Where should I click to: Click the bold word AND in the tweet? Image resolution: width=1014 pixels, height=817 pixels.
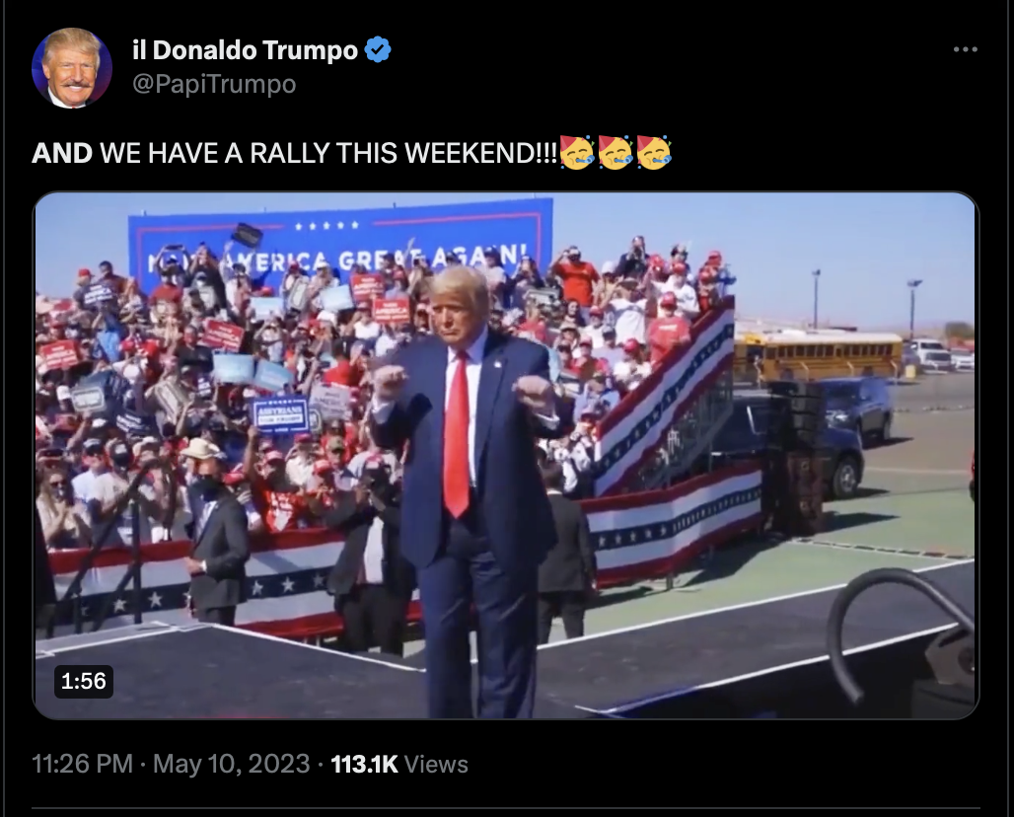tap(62, 153)
